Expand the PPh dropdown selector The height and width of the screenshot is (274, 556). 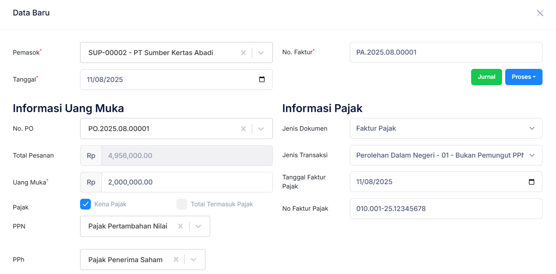194,259
